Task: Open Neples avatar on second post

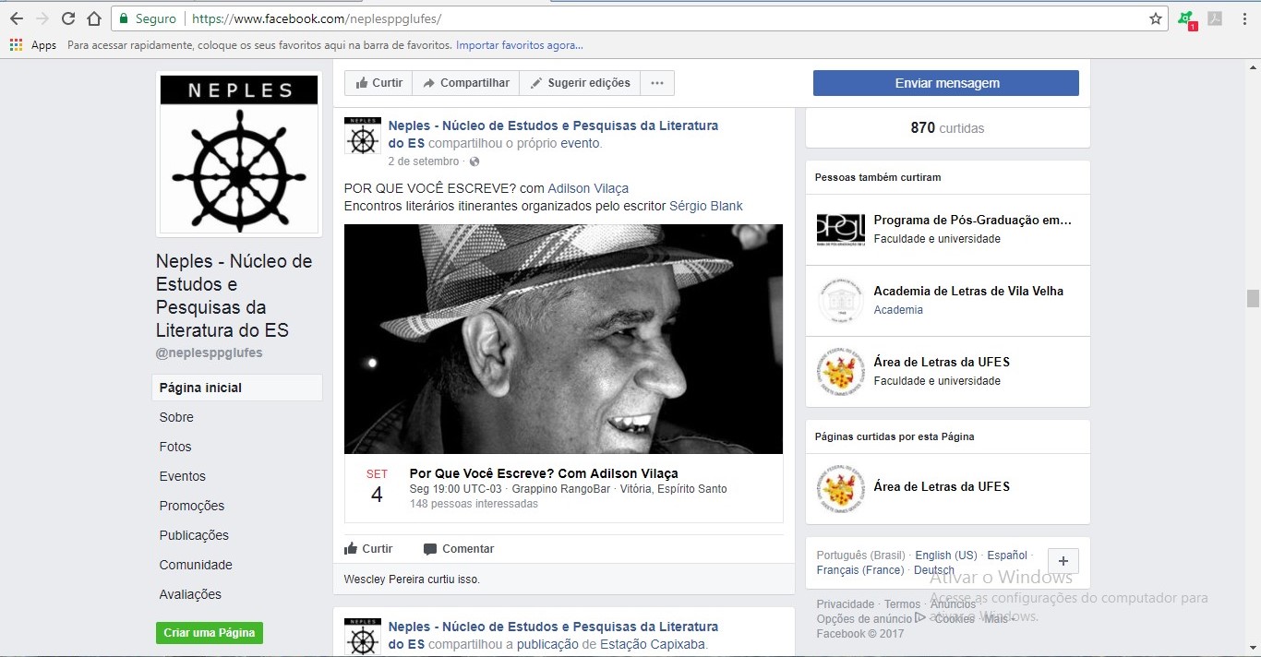Action: [x=363, y=636]
